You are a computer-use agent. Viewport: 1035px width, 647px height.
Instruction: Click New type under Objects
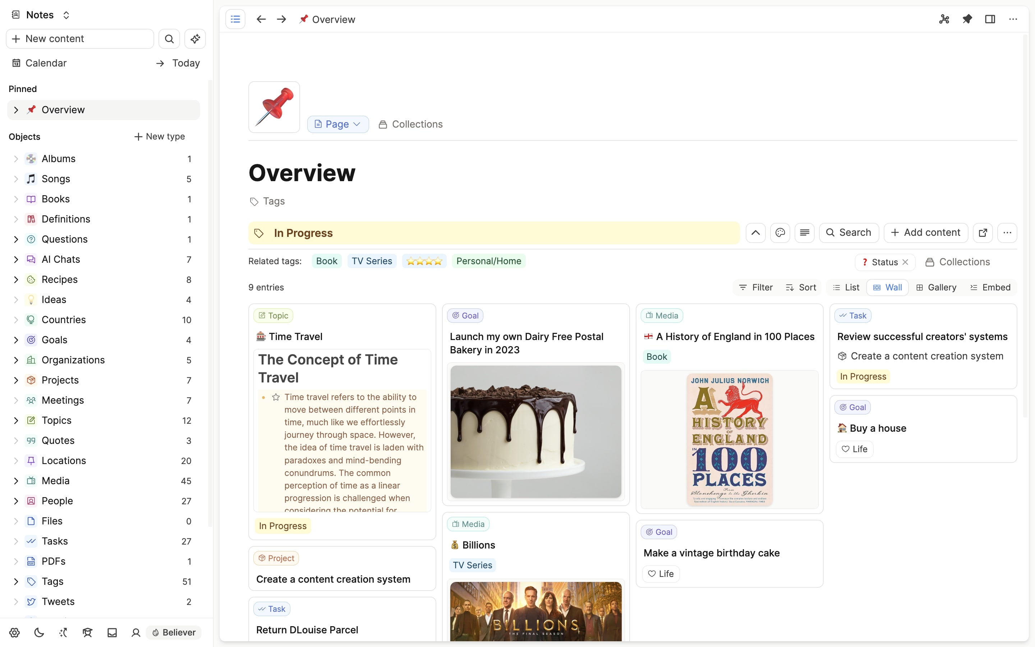(x=160, y=137)
